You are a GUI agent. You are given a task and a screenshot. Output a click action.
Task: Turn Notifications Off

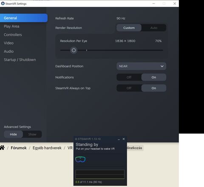point(129,77)
